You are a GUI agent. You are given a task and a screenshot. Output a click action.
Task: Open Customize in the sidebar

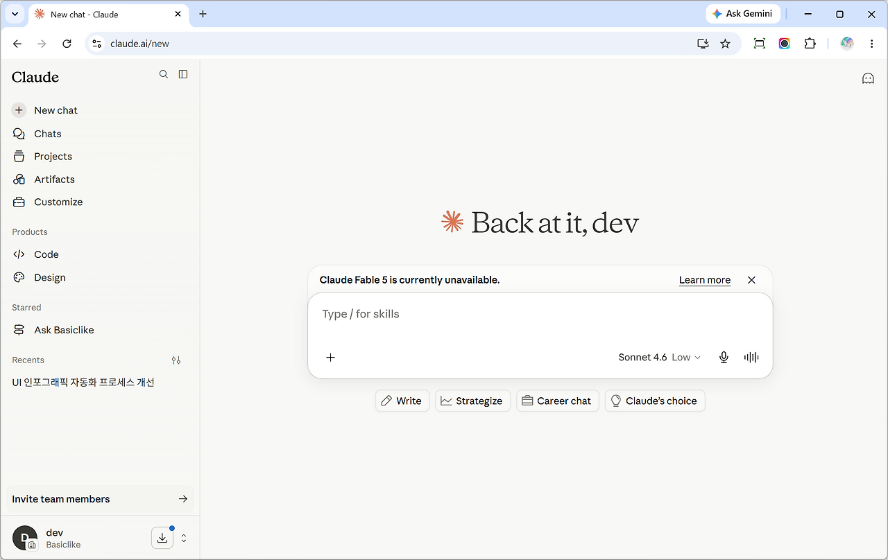[x=100, y=202]
